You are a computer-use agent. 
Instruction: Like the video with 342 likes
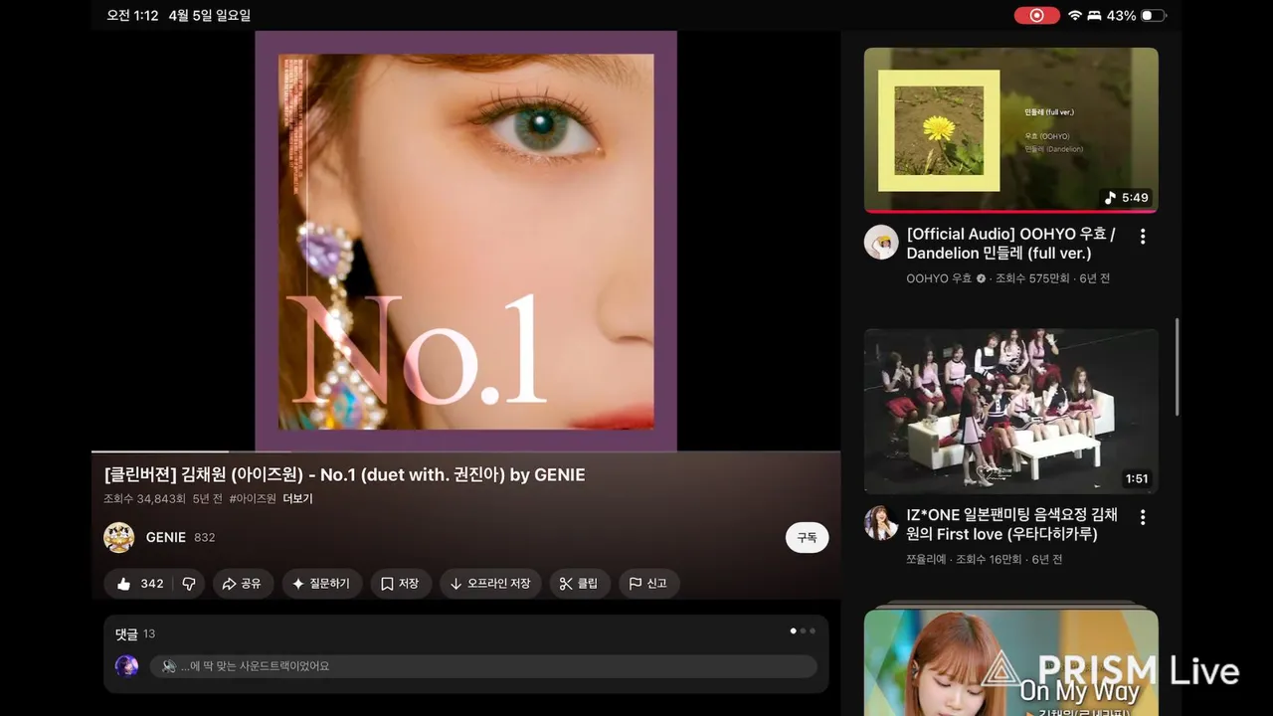pyautogui.click(x=139, y=584)
